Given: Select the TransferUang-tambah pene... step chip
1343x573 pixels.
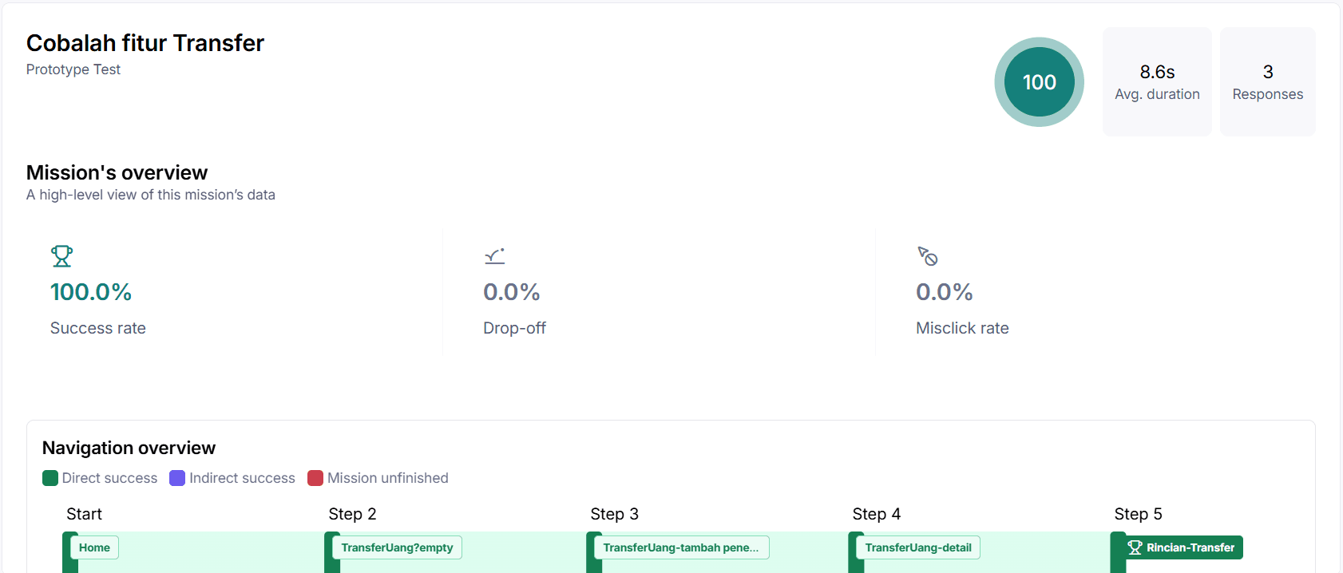Looking at the screenshot, I should pyautogui.click(x=681, y=547).
